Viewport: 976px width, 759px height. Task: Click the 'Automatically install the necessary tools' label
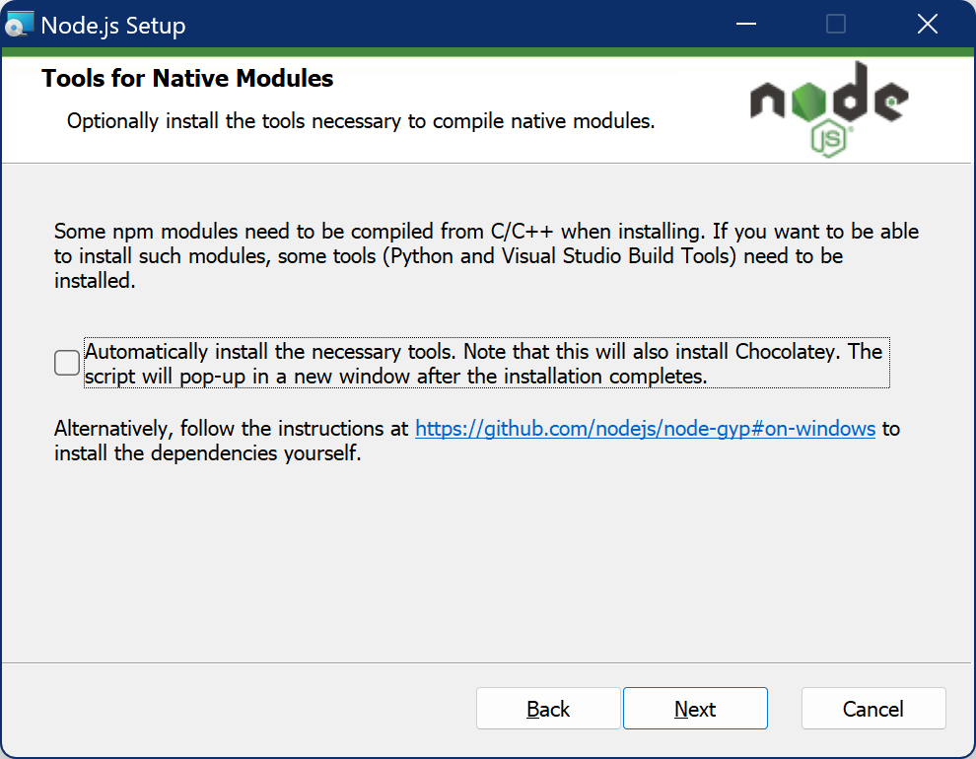[x=487, y=364]
